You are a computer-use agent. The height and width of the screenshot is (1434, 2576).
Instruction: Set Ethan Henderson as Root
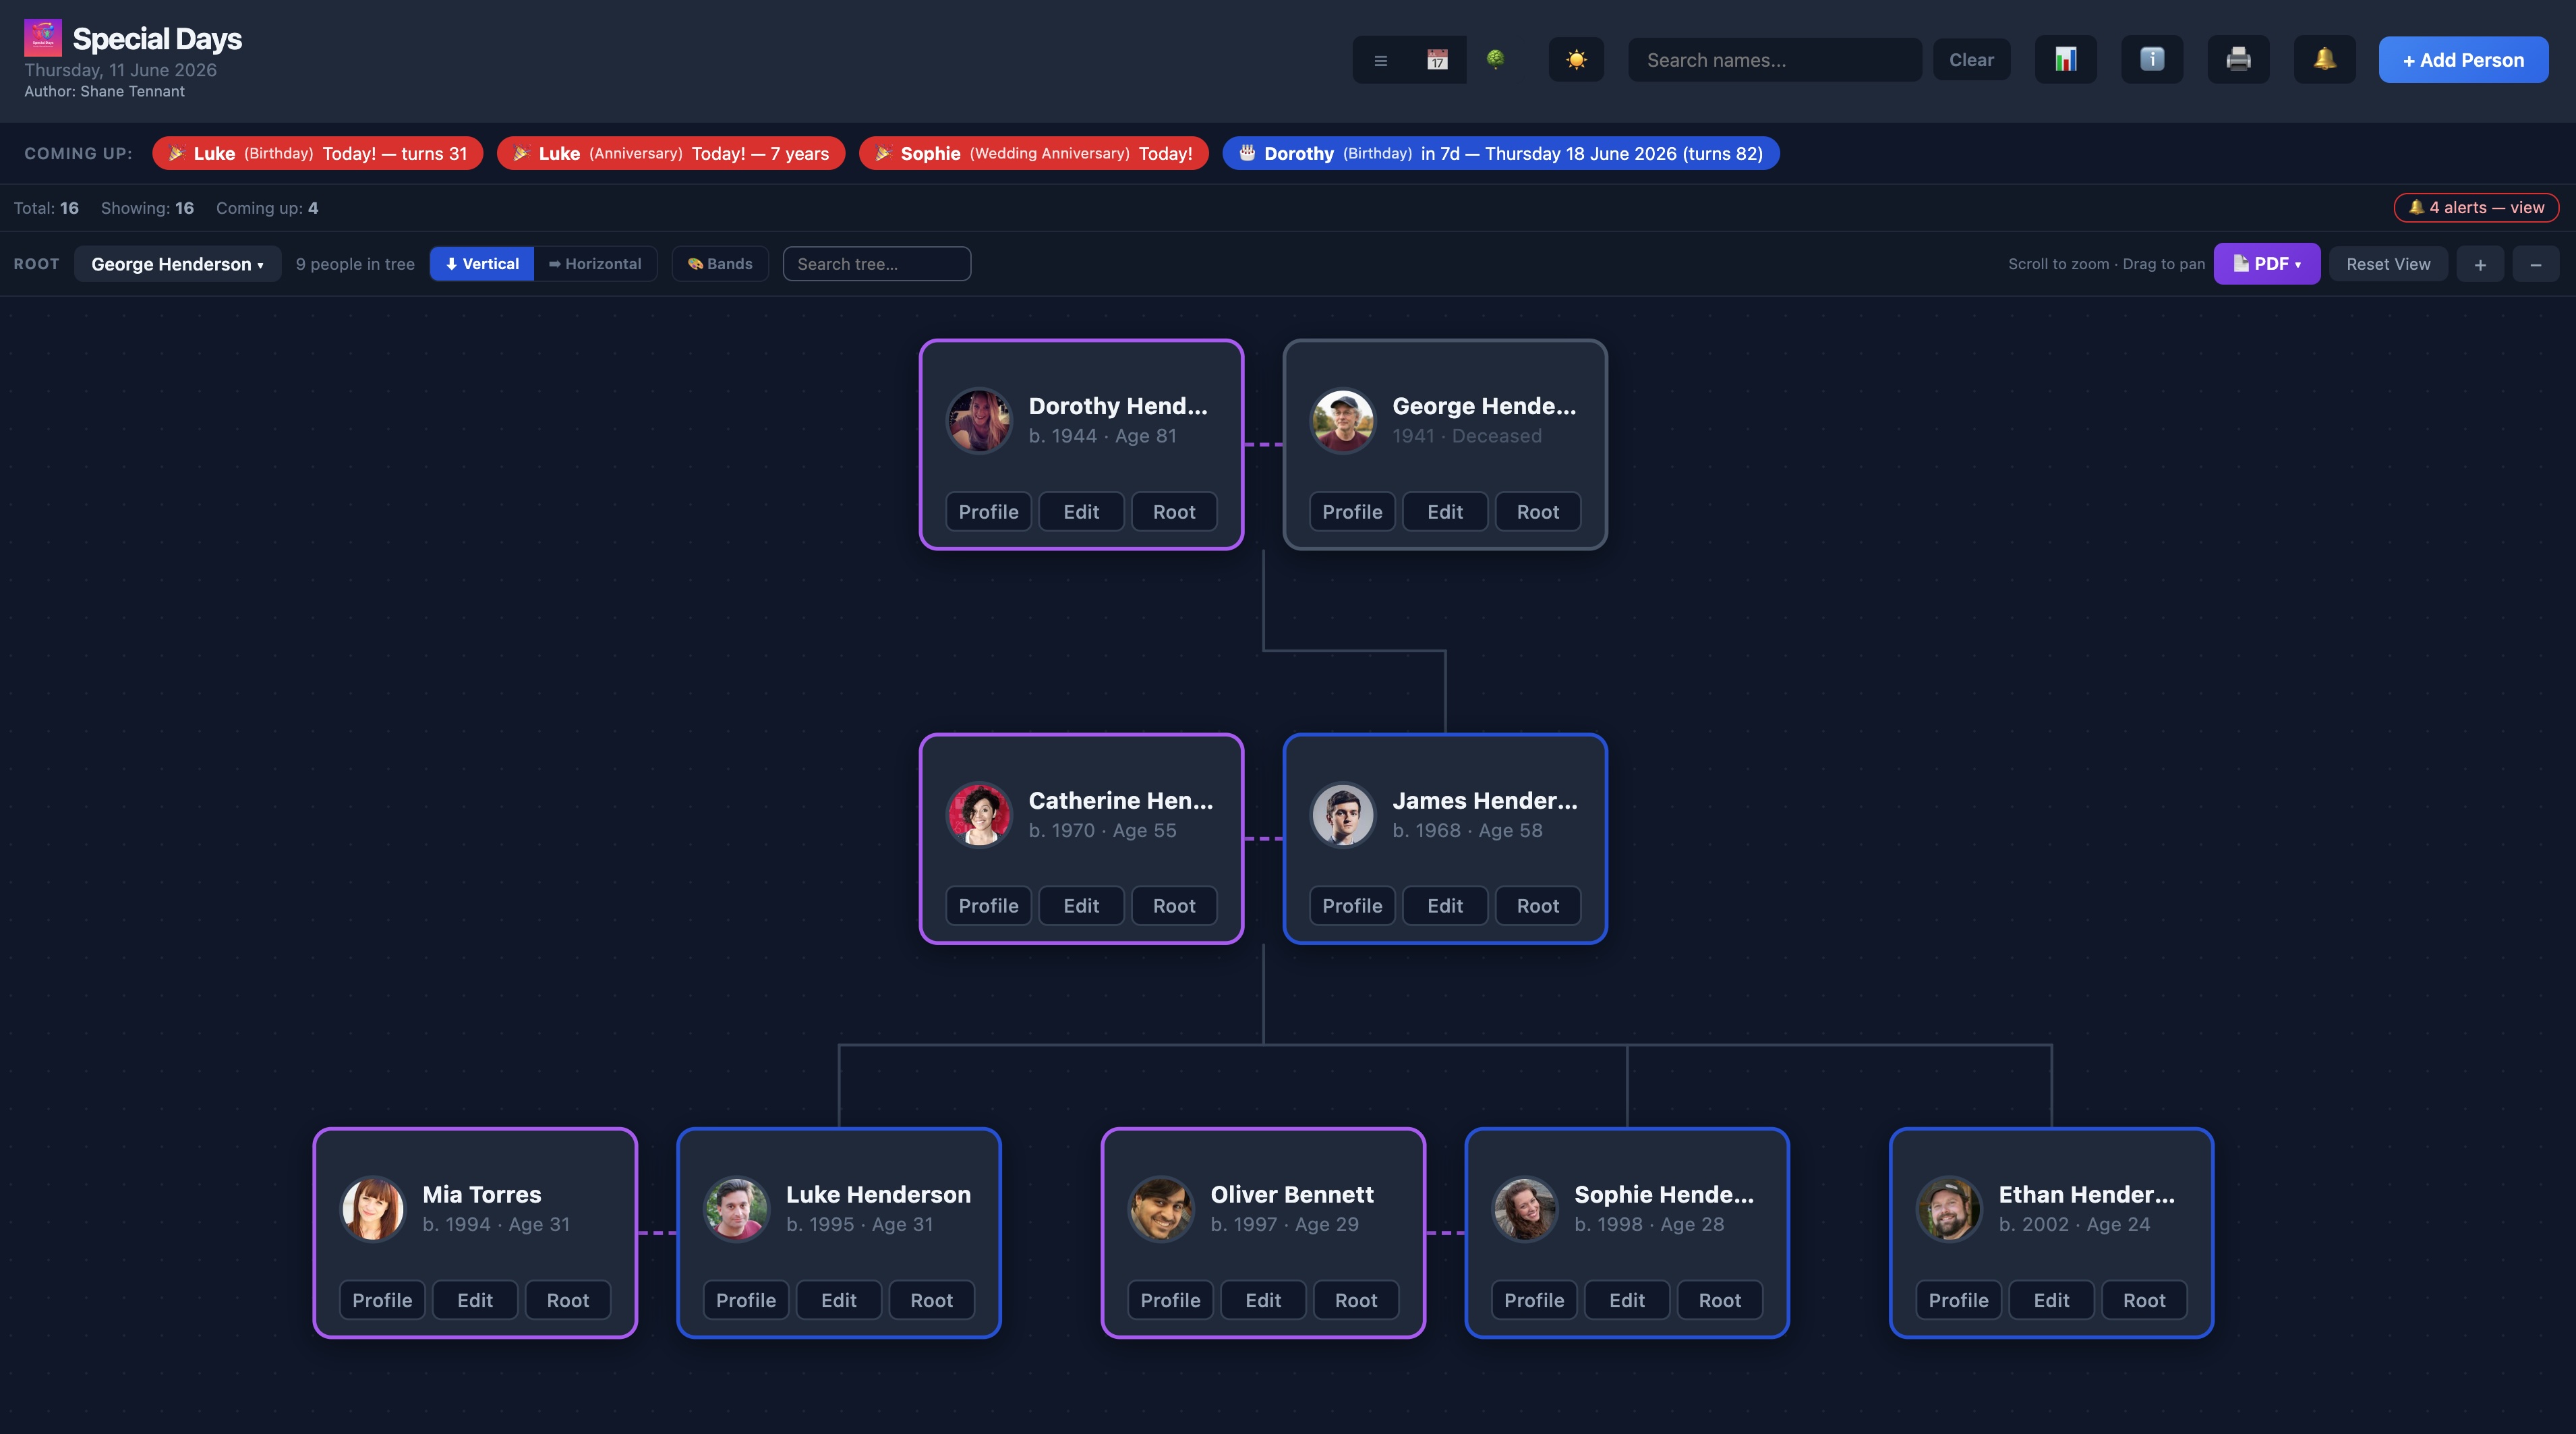click(2144, 1300)
